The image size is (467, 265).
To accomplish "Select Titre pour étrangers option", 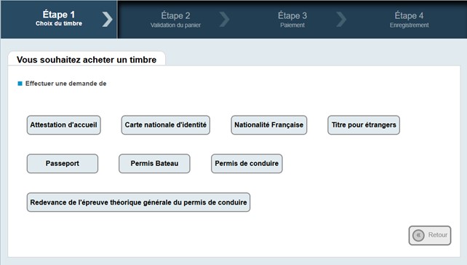I will (x=364, y=125).
